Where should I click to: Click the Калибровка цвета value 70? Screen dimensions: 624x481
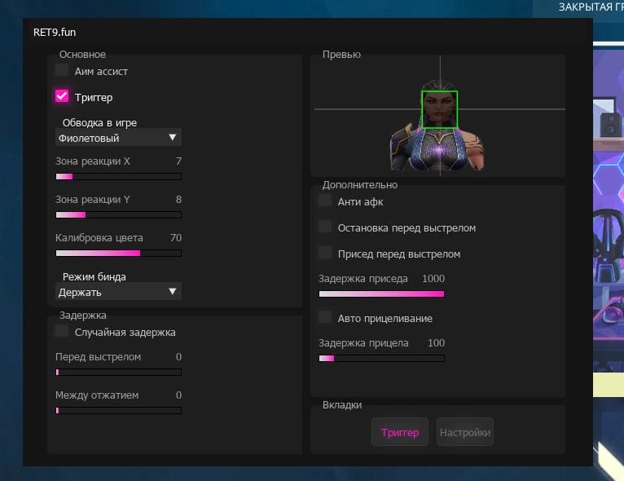tap(176, 238)
